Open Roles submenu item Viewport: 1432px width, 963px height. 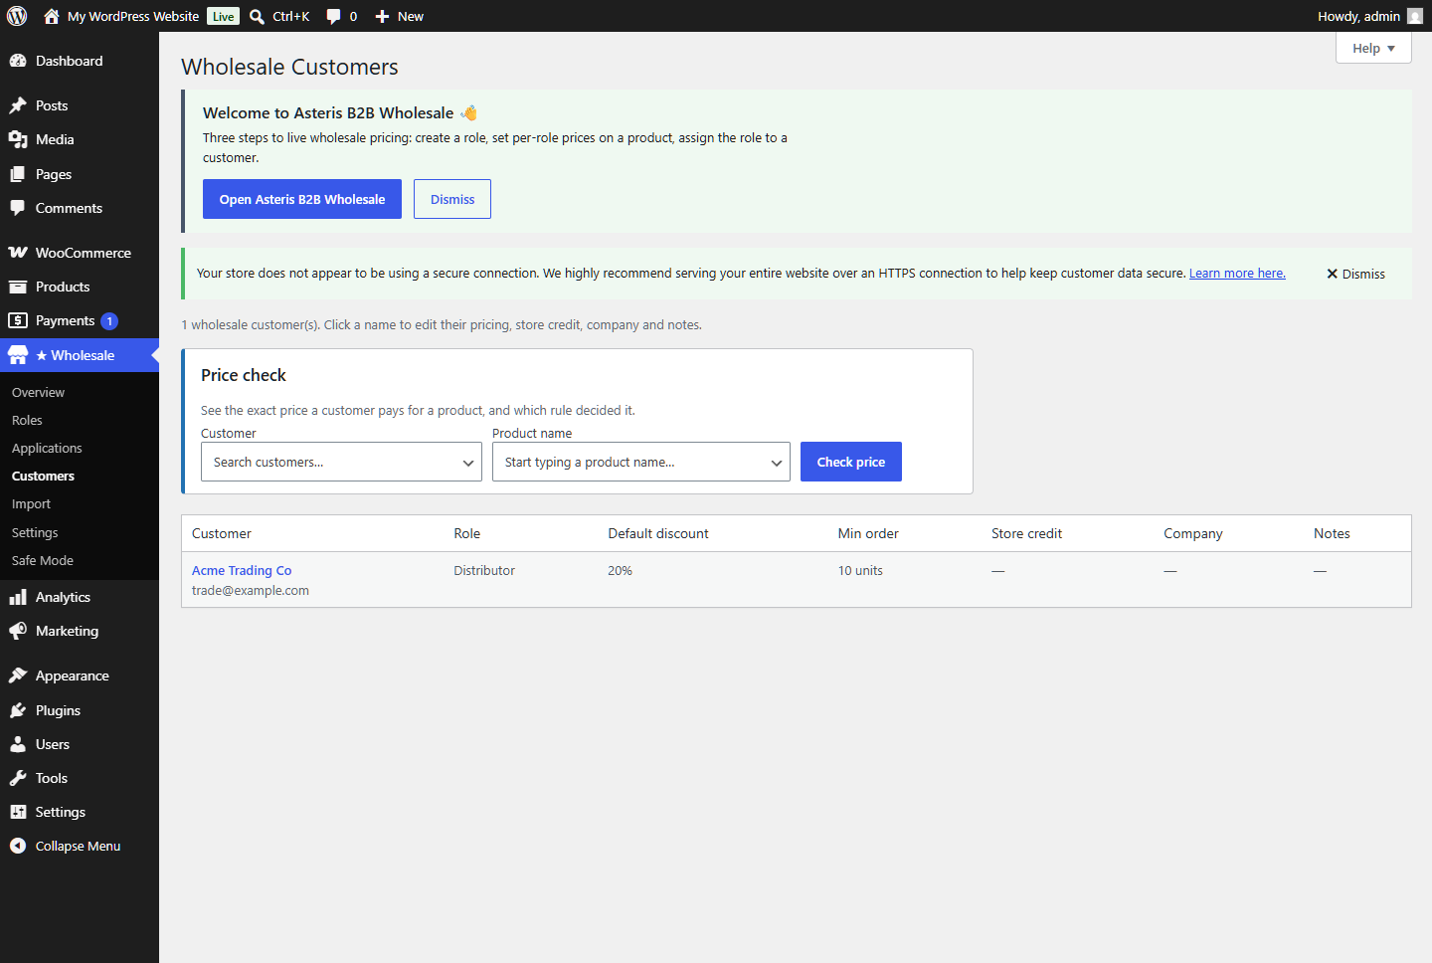[x=27, y=421]
